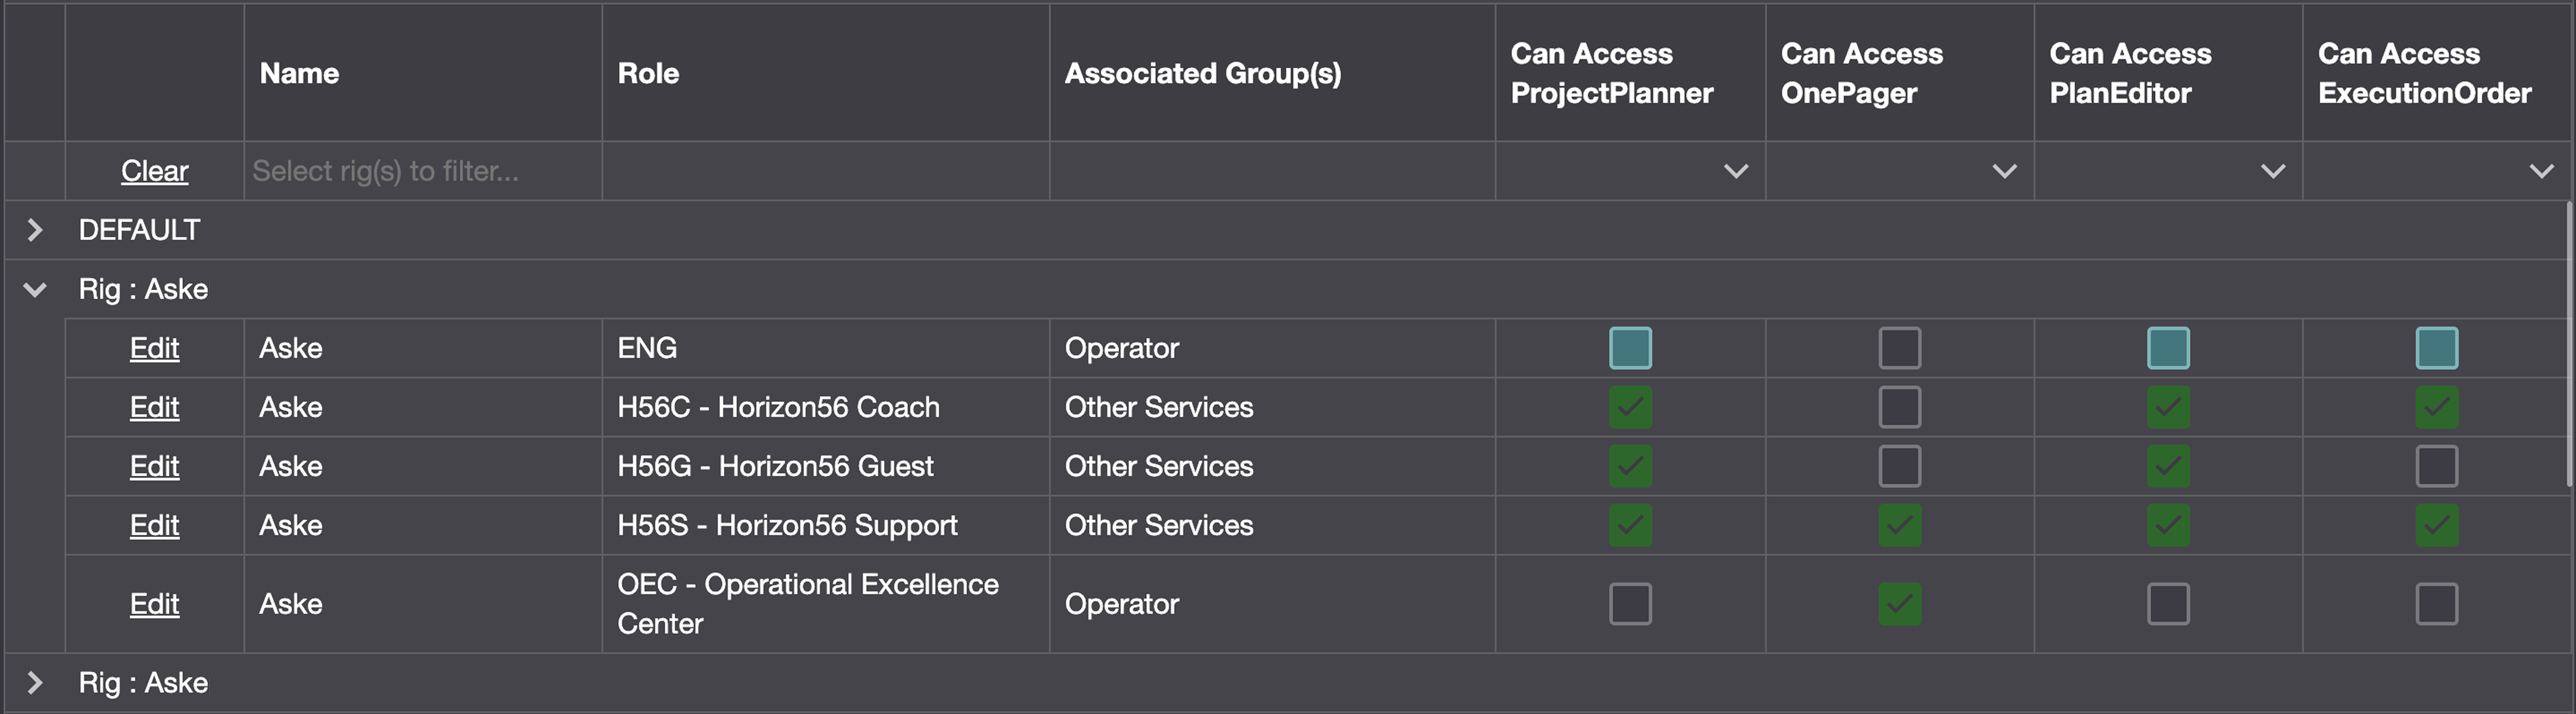Screen dimensions: 2576x714
Task: Uncheck OnePager access for H56S Support
Action: click(x=1899, y=525)
